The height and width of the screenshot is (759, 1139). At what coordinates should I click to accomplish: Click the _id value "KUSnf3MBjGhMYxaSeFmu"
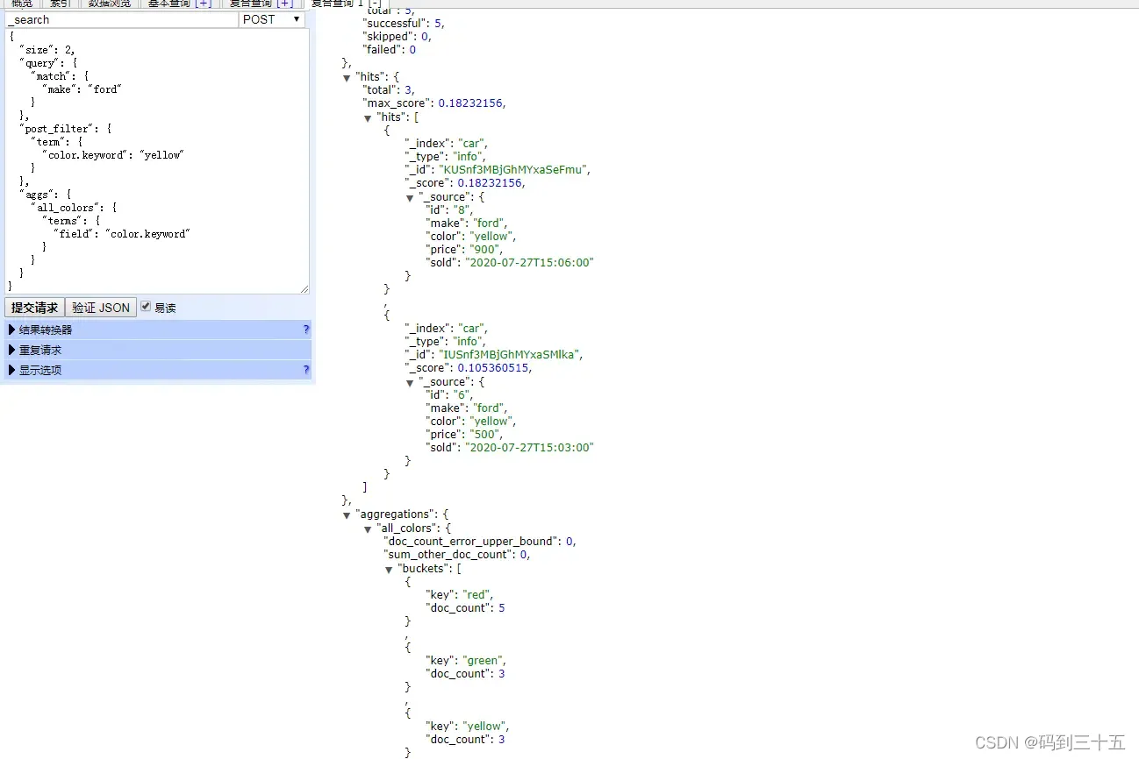pyautogui.click(x=512, y=170)
